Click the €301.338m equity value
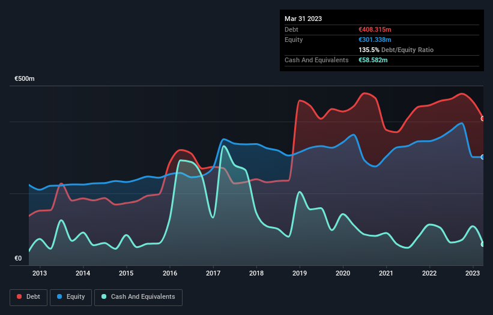Viewport: 493px width, 315px height. click(375, 40)
